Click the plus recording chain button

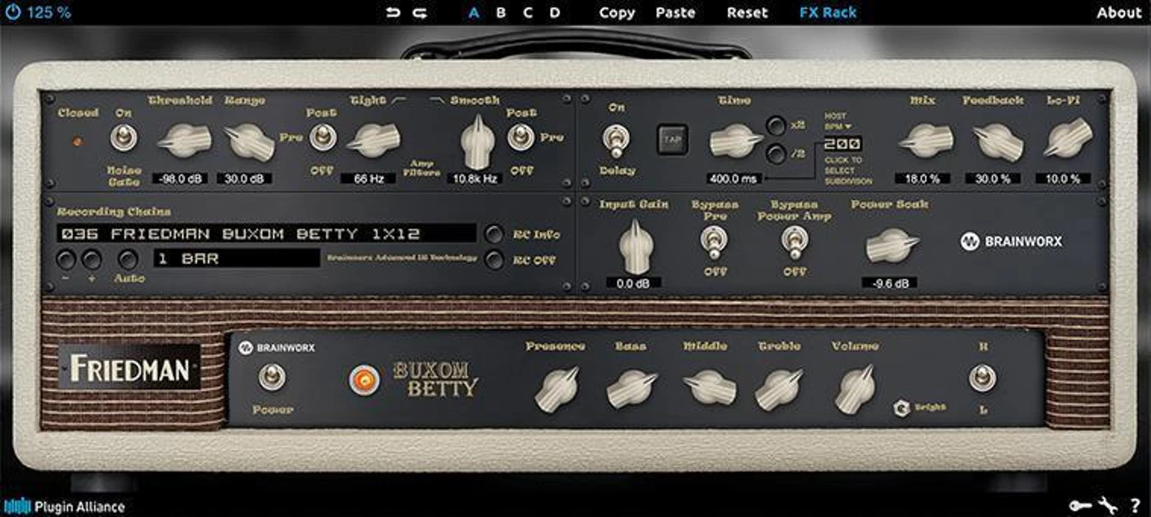click(x=92, y=259)
